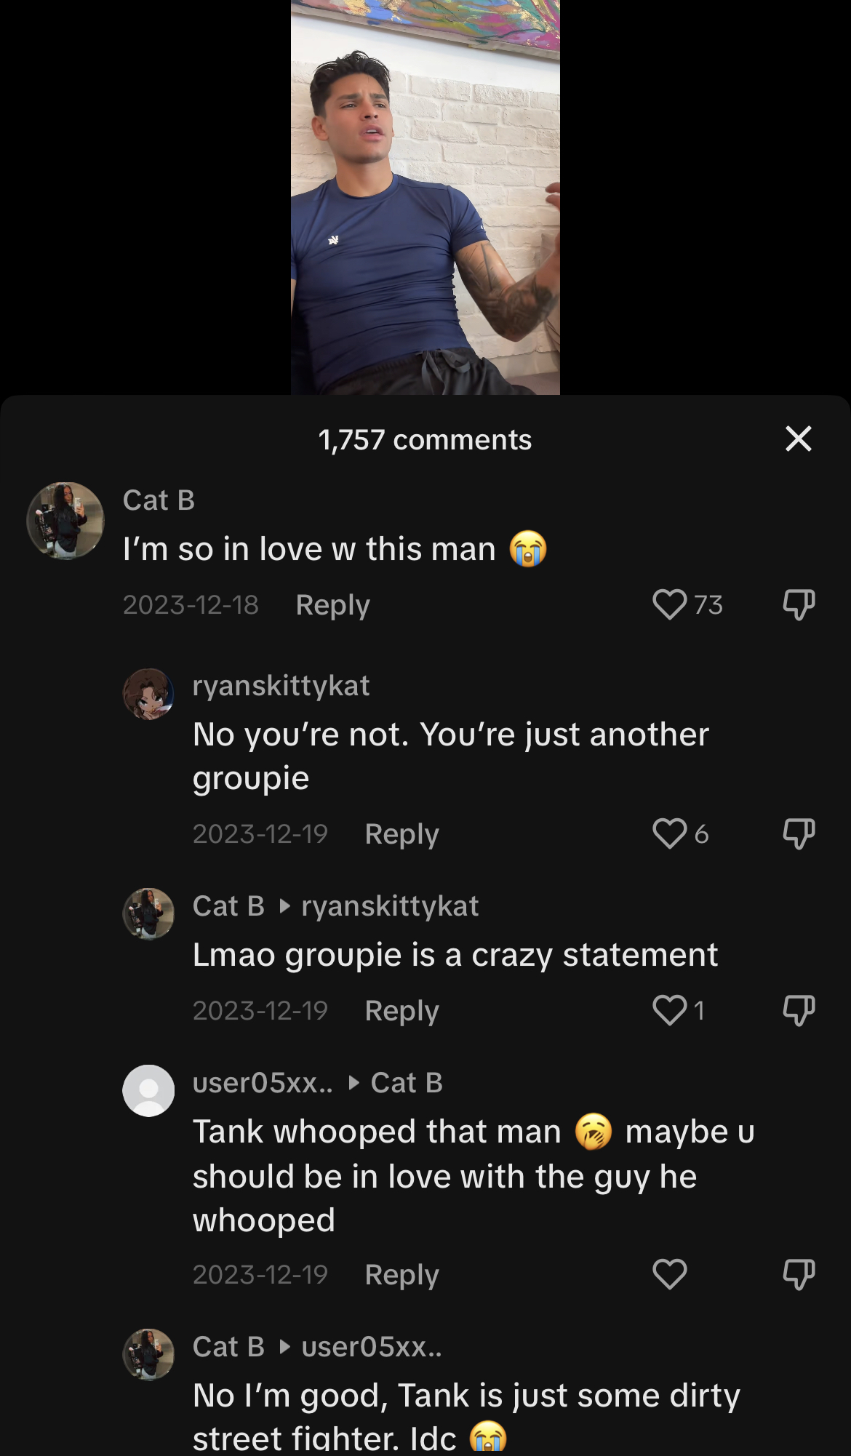The height and width of the screenshot is (1456, 851).
Task: Dislike ryanskittykat's groupie comment
Action: (798, 833)
